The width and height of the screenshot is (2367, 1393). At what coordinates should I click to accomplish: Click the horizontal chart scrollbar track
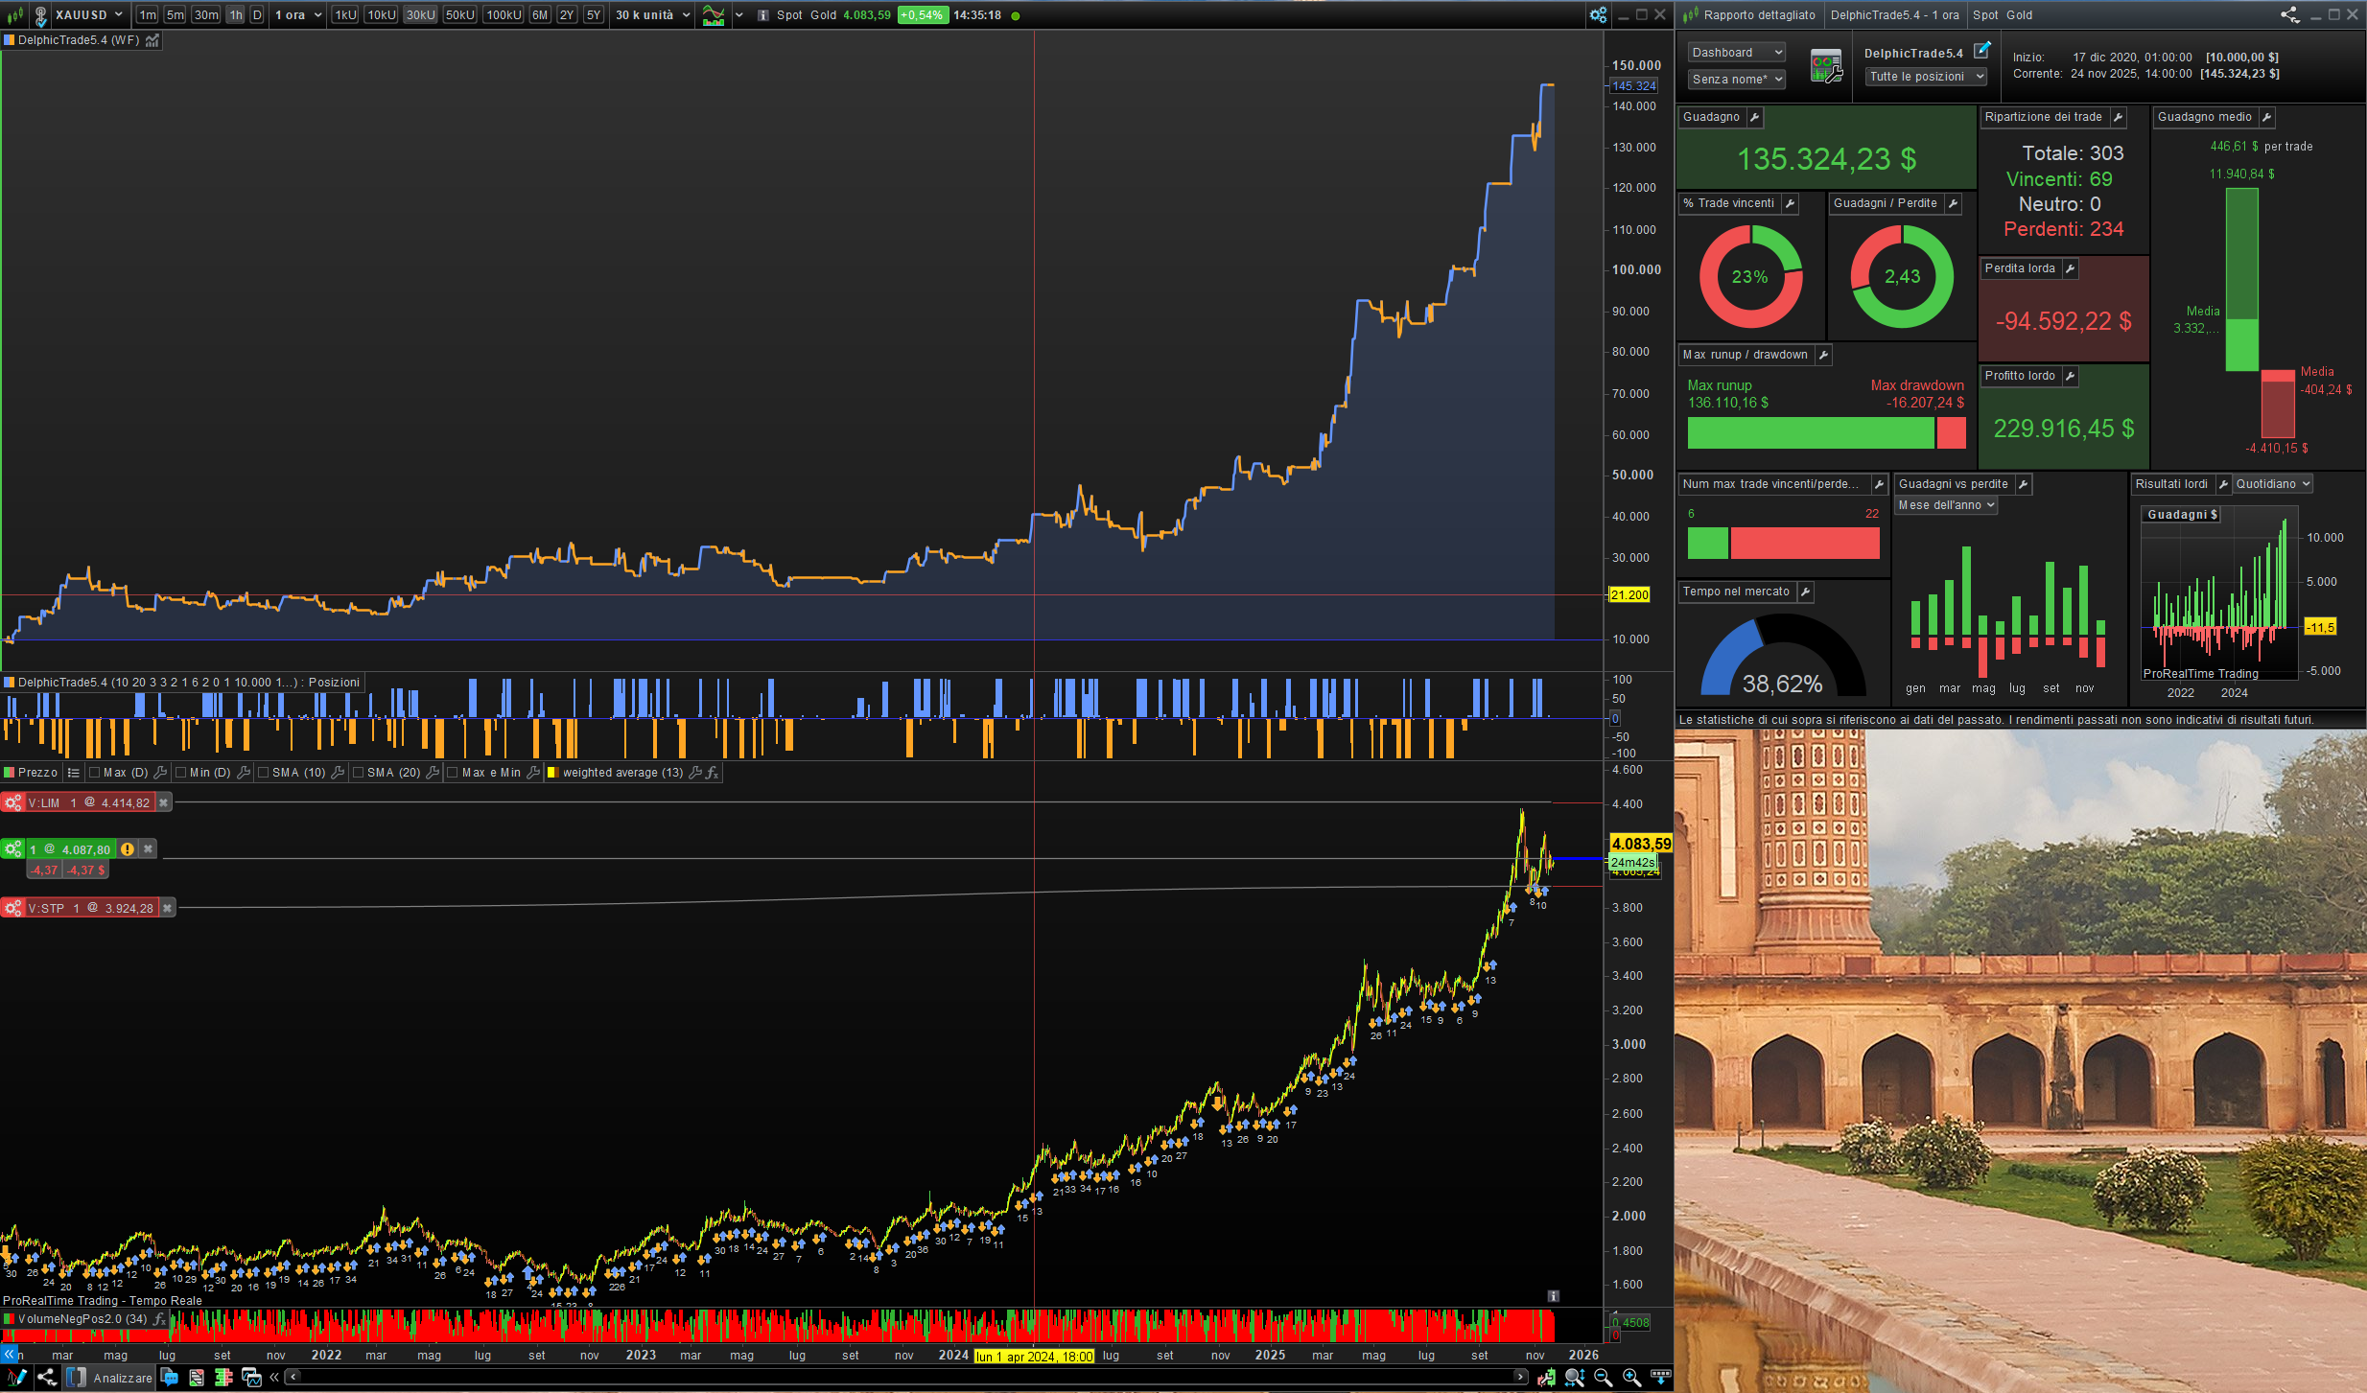902,1377
